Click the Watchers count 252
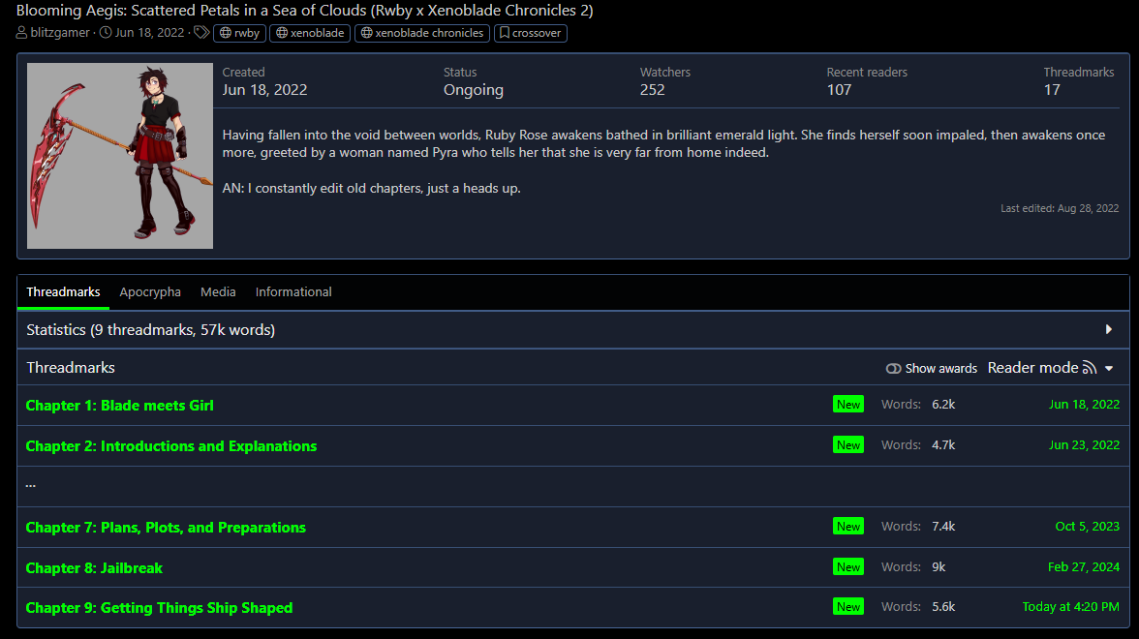 click(653, 90)
